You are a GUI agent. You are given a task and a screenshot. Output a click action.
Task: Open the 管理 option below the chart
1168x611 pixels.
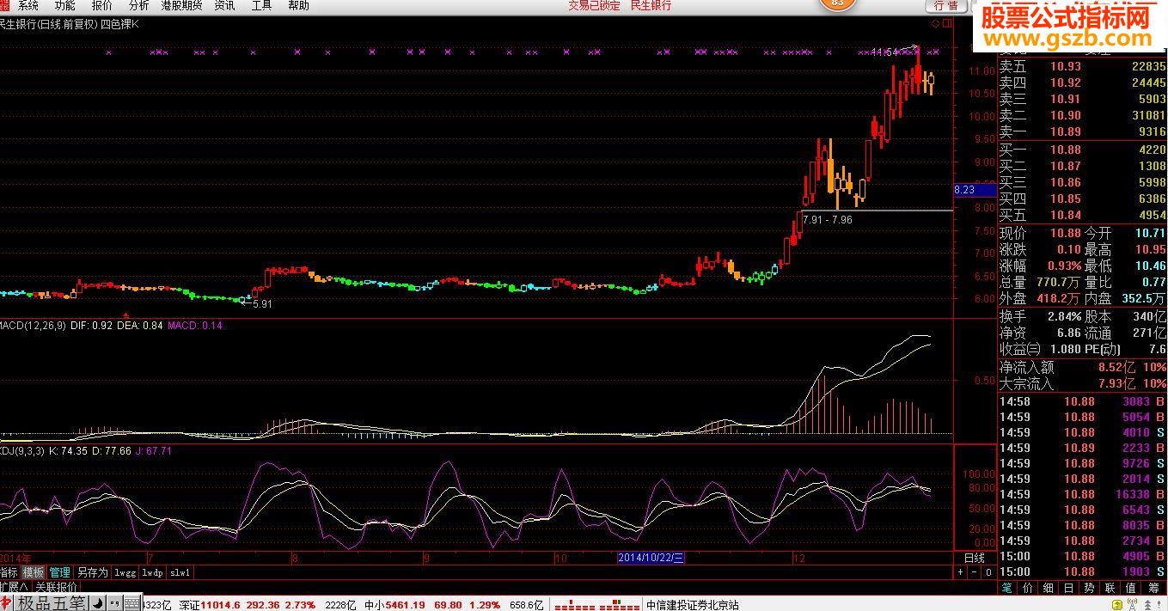59,571
